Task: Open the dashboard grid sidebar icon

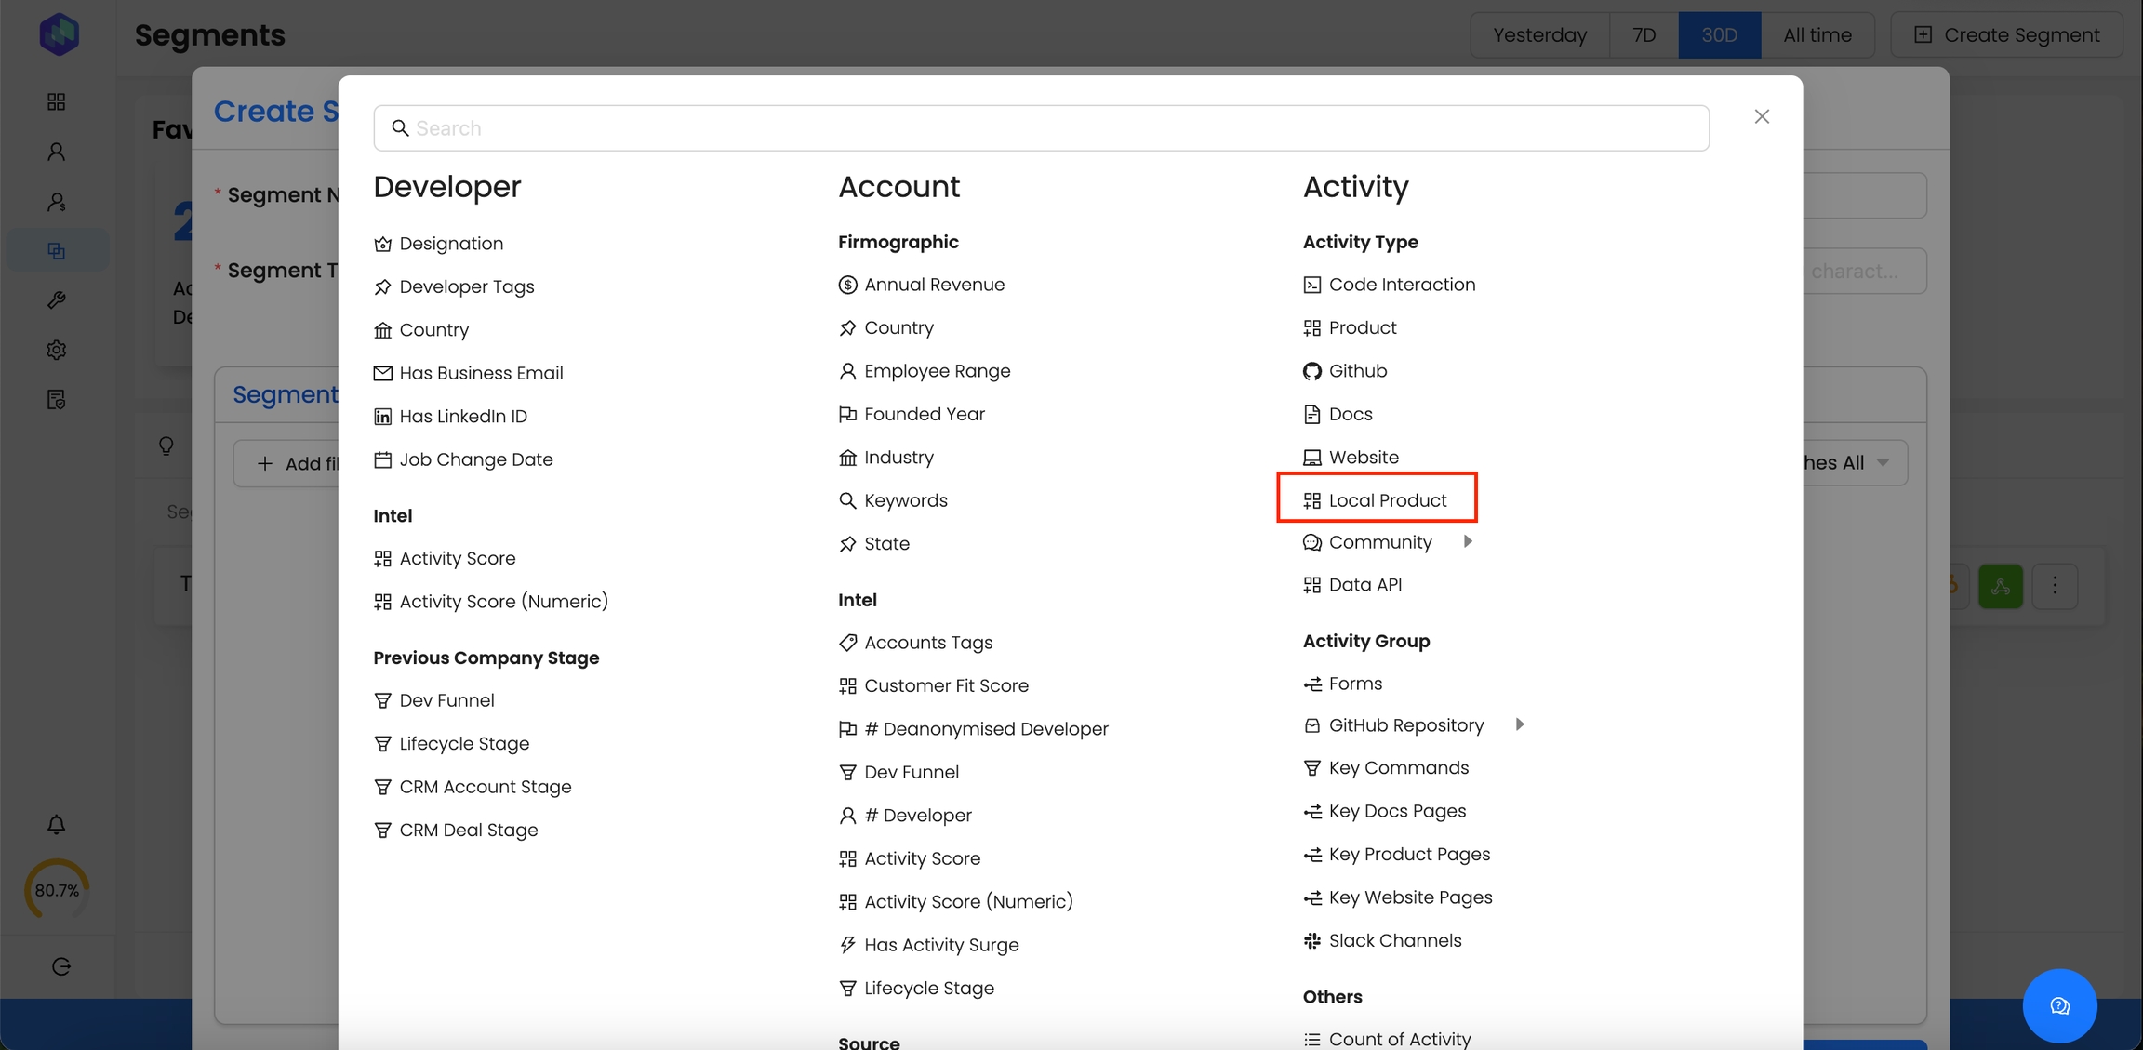Action: (57, 101)
